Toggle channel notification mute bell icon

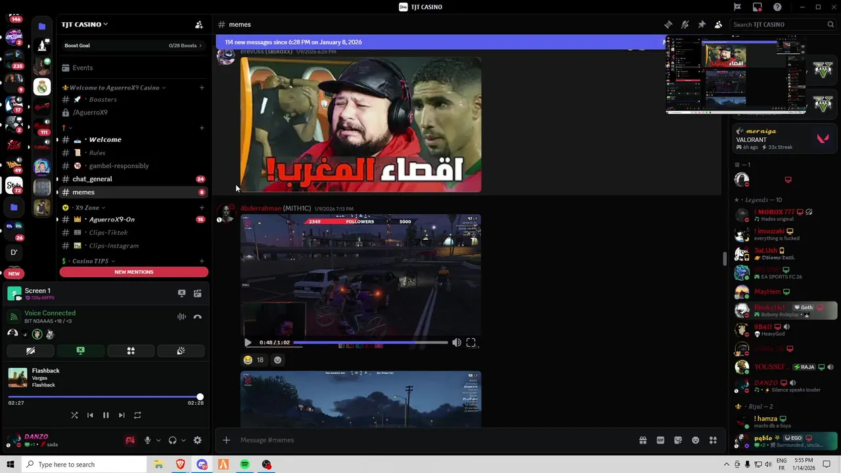[x=685, y=24]
